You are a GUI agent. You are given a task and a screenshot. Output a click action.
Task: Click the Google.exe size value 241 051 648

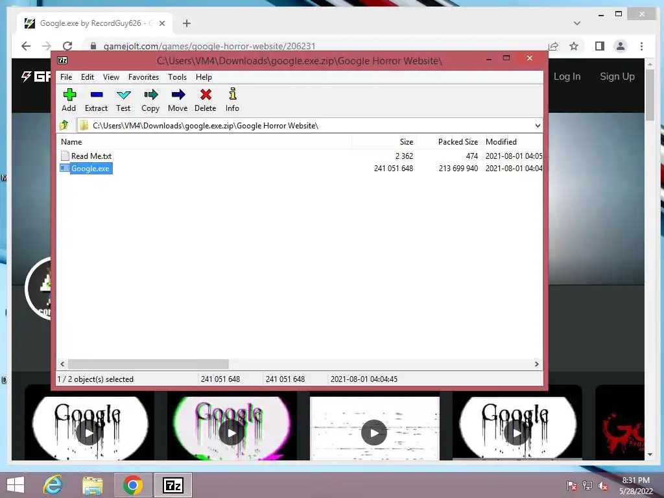tap(394, 169)
